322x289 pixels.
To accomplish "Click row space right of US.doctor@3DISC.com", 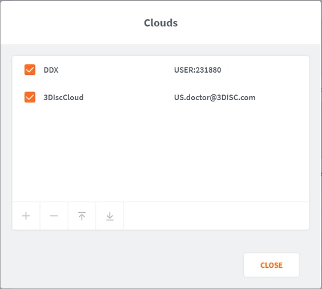I will (x=283, y=97).
